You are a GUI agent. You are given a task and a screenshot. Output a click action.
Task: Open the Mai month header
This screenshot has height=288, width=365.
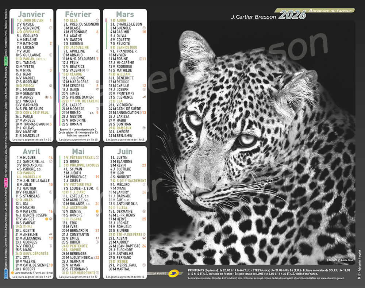coord(78,151)
